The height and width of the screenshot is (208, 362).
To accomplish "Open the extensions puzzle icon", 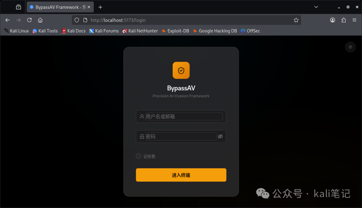I will click(344, 20).
